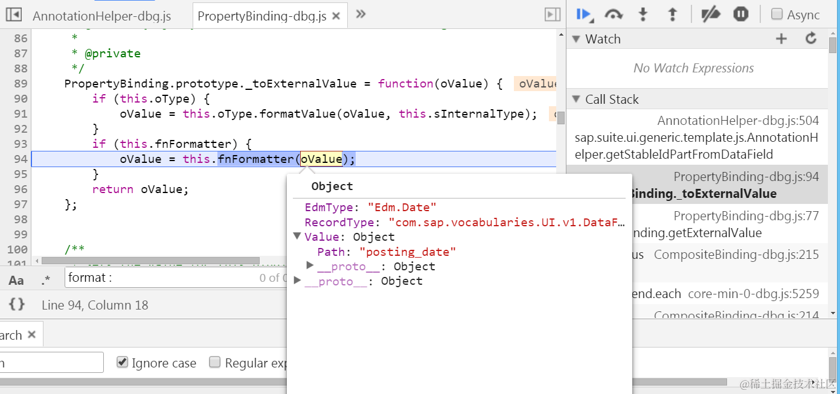Viewport: 840px width, 394px height.
Task: Expand the top-level __proto__ object
Action: (297, 281)
